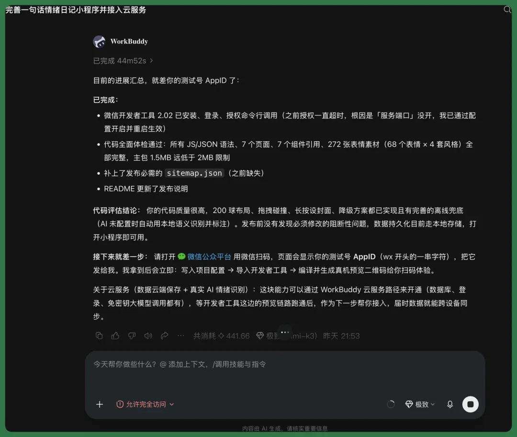Copy the response with the copy icon
This screenshot has height=437, width=517.
click(99, 336)
